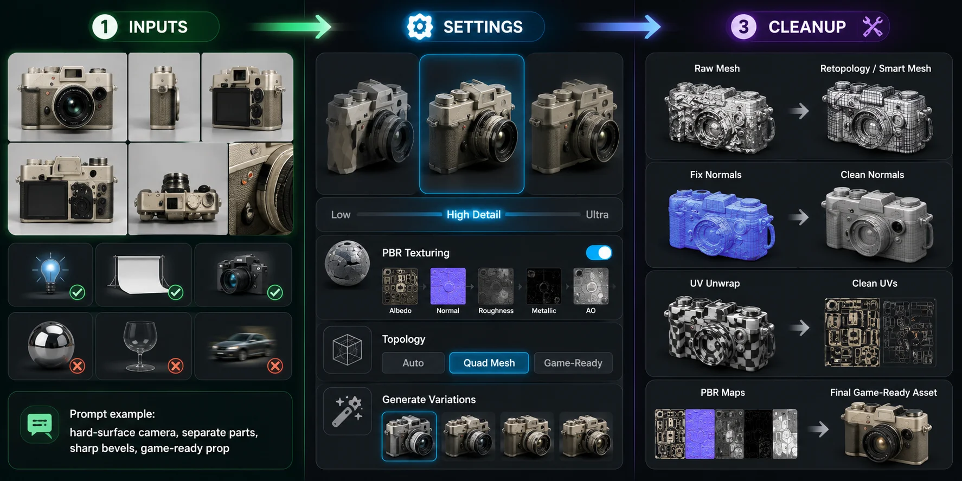Pick the second camera variation thumbnail
Viewport: 962px width, 481px height.
pos(469,437)
